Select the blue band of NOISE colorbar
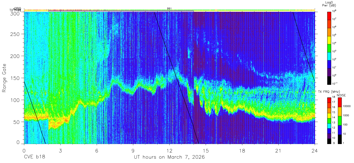 (339, 130)
